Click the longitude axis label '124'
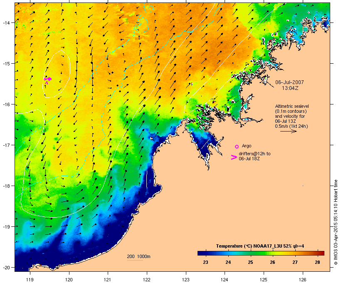 (x=225, y=280)
